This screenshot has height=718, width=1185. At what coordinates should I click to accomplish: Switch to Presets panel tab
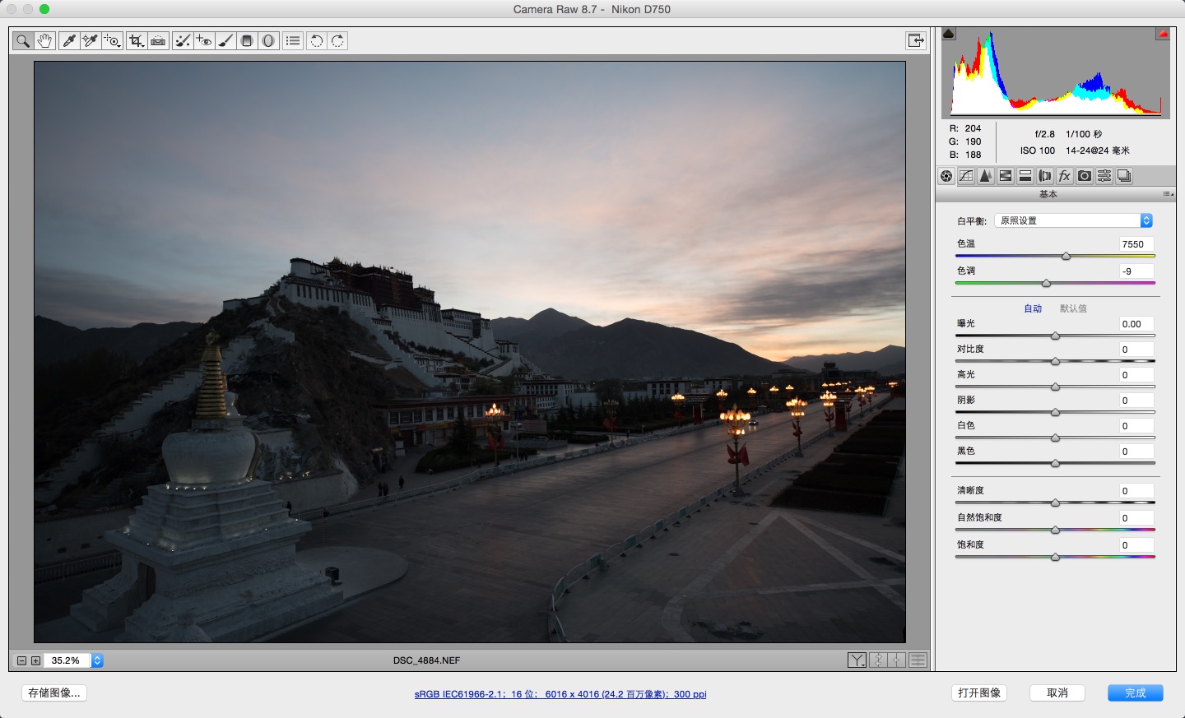click(x=1104, y=176)
